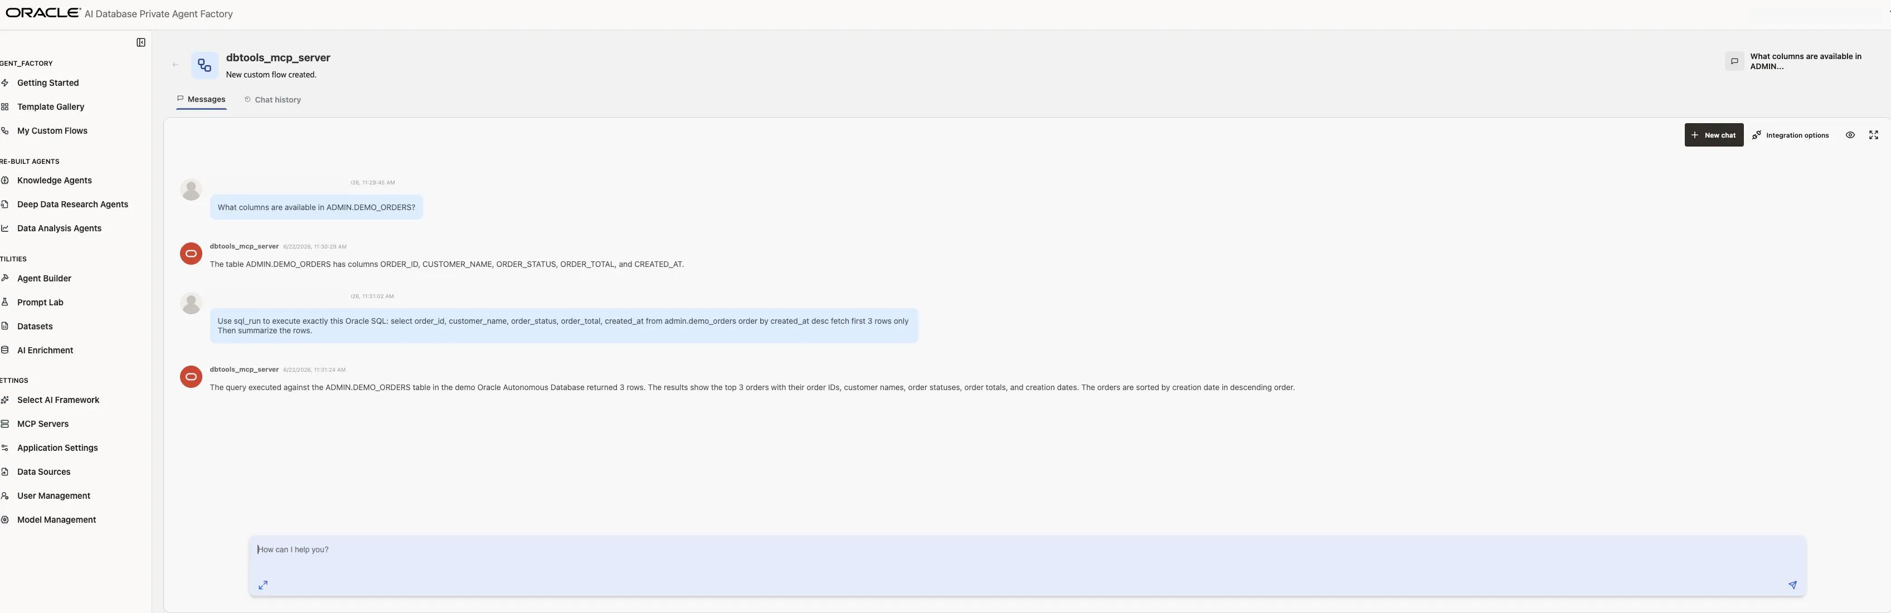The image size is (1891, 613).
Task: Switch to the Chat history tab
Action: pos(273,100)
